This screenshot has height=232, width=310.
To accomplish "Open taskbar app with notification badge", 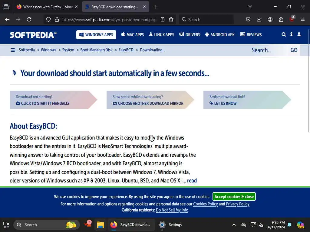I will pos(87,224).
